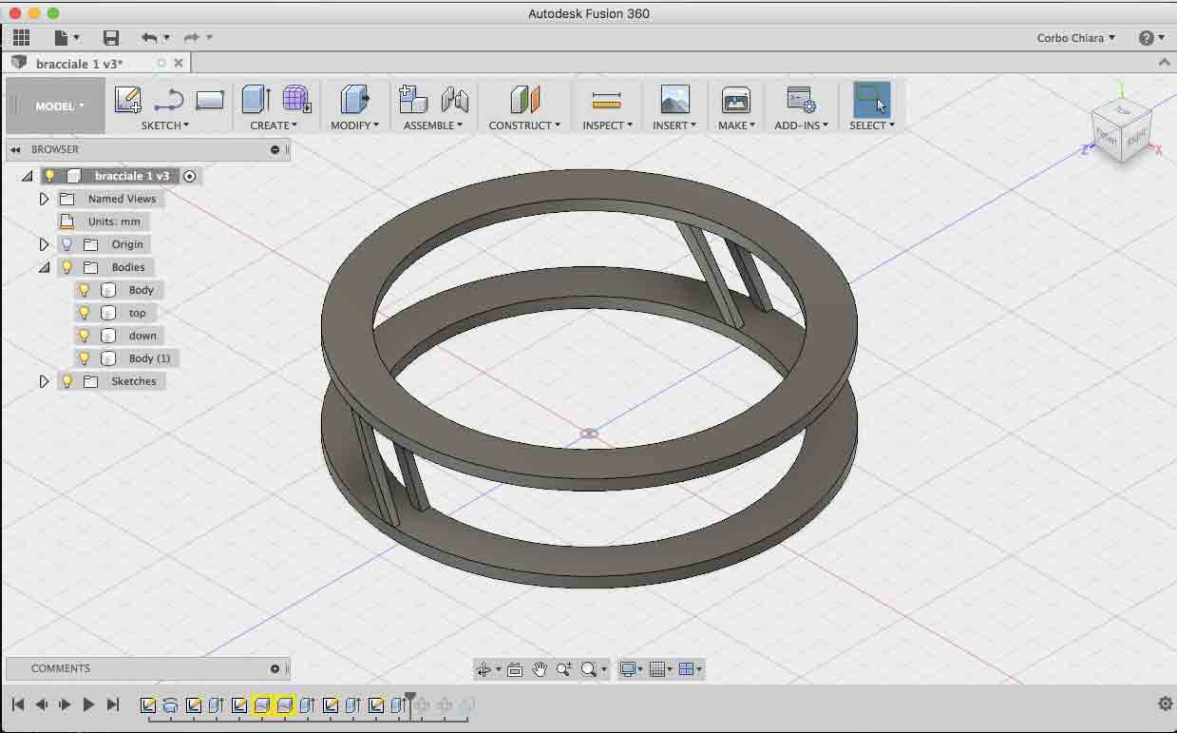This screenshot has width=1177, height=733.
Task: Open the INSPECT menu
Action: (x=607, y=125)
